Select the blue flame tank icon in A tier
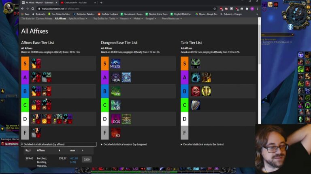The height and width of the screenshot is (174, 311). [x=196, y=77]
